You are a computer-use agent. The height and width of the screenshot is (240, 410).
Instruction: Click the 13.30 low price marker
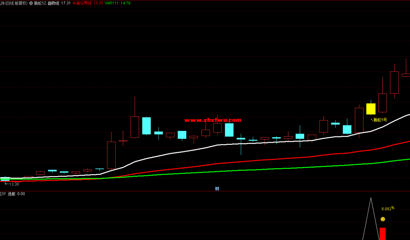pyautogui.click(x=13, y=184)
